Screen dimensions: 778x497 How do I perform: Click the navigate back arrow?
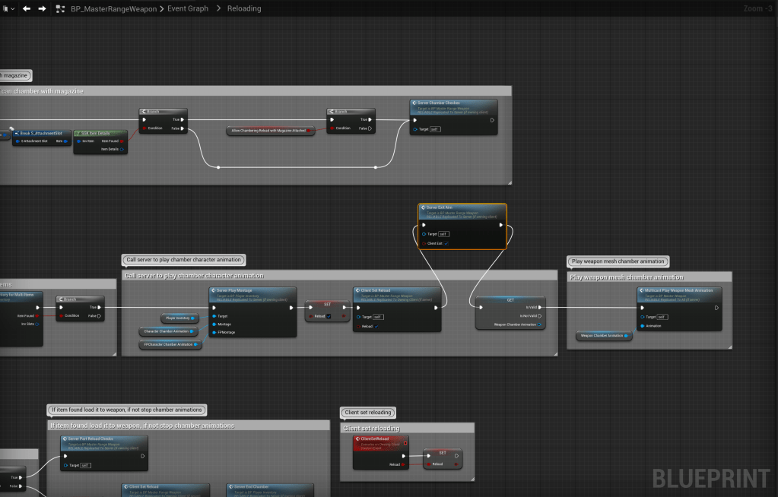click(27, 8)
